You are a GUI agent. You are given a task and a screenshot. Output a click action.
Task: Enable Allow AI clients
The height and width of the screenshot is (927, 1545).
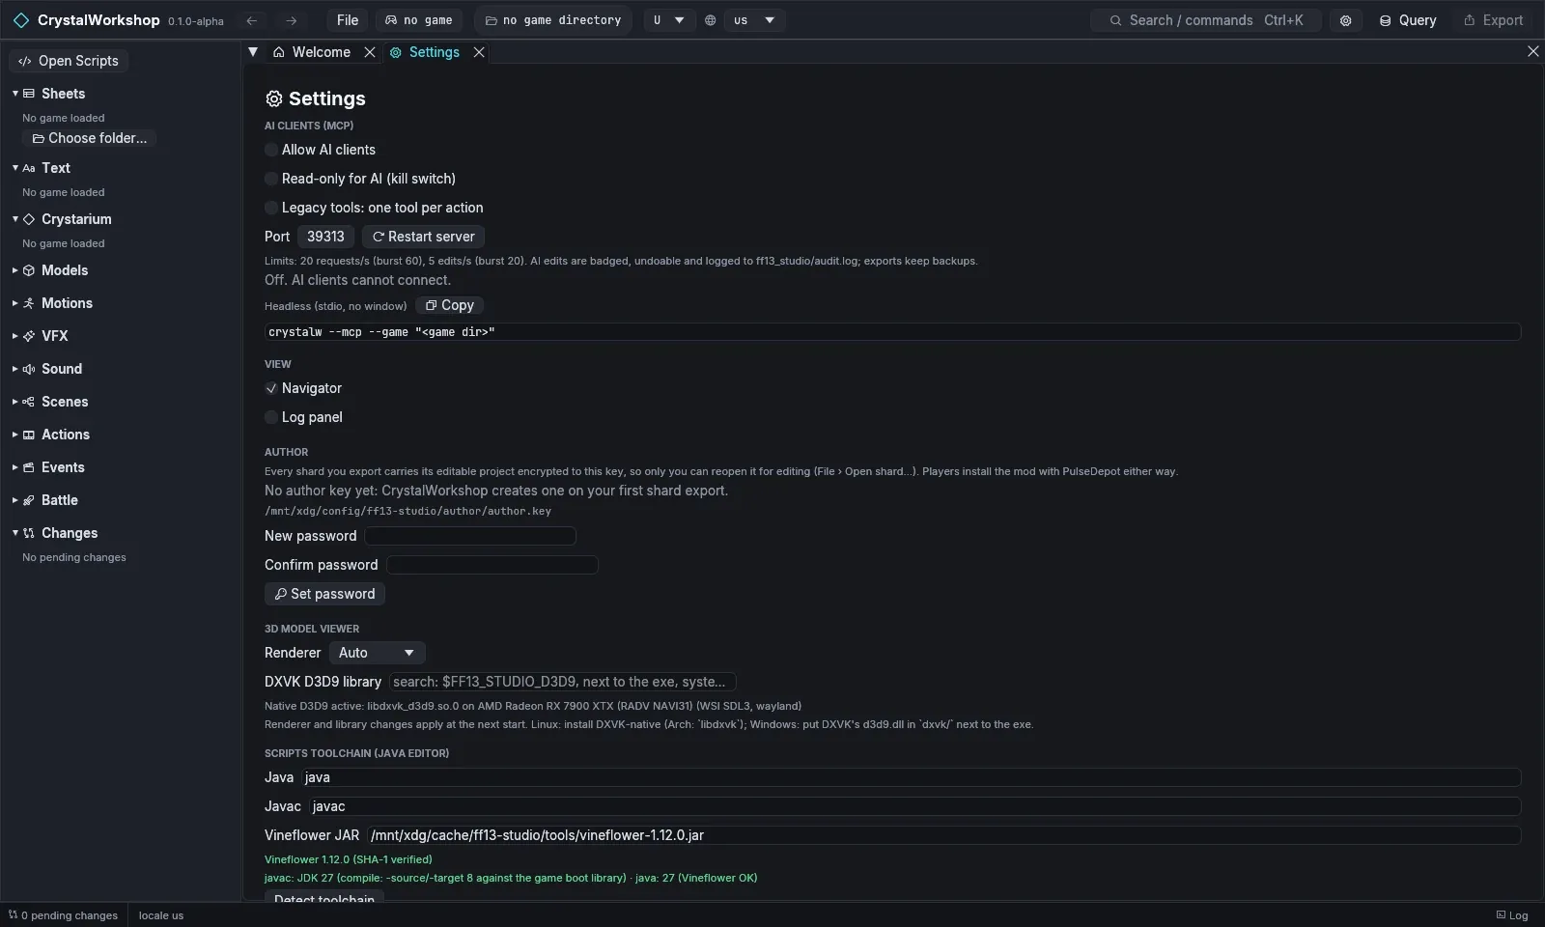point(271,150)
